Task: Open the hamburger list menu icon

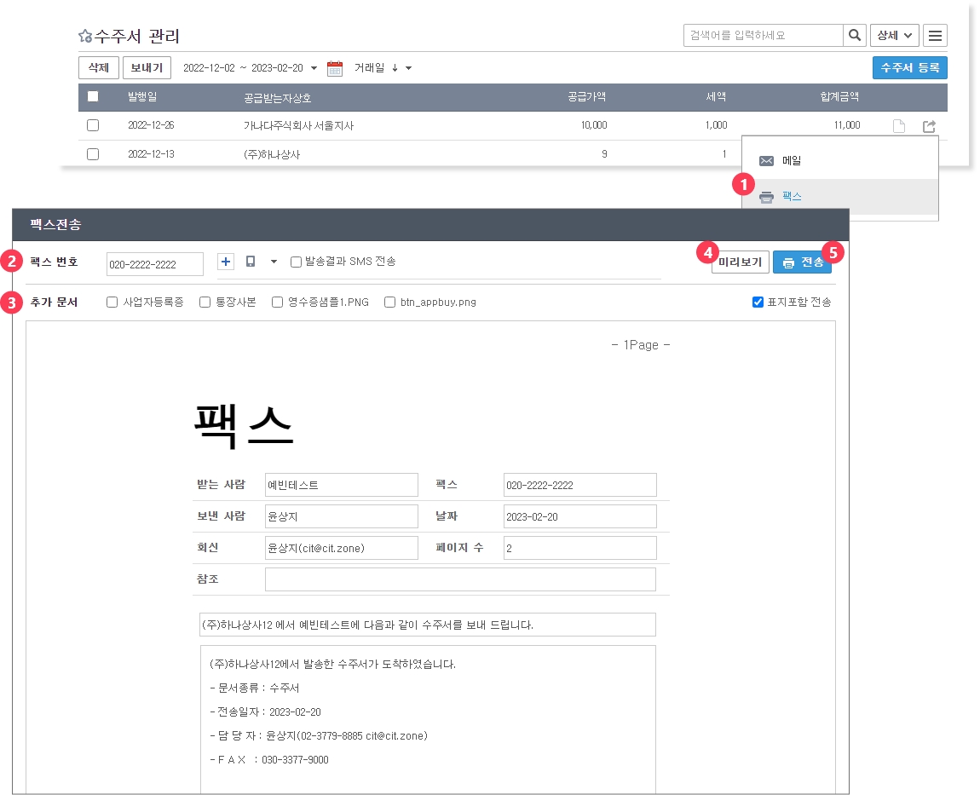Action: pos(935,36)
